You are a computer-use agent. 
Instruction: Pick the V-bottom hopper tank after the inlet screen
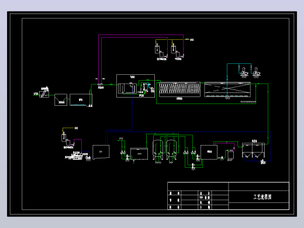click(x=61, y=100)
